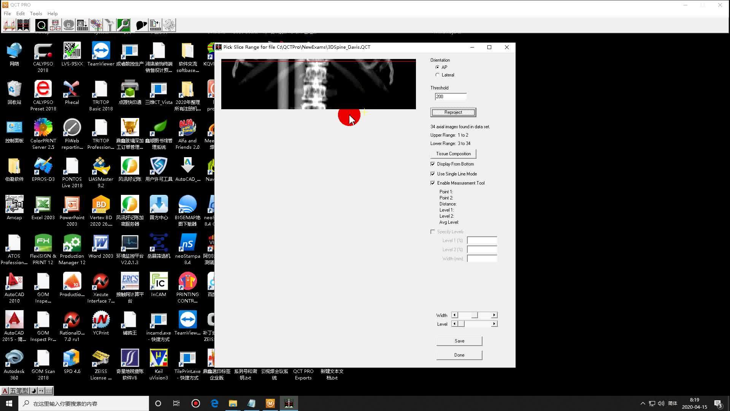Click the Tissue Composition button
The height and width of the screenshot is (411, 730).
tap(453, 154)
